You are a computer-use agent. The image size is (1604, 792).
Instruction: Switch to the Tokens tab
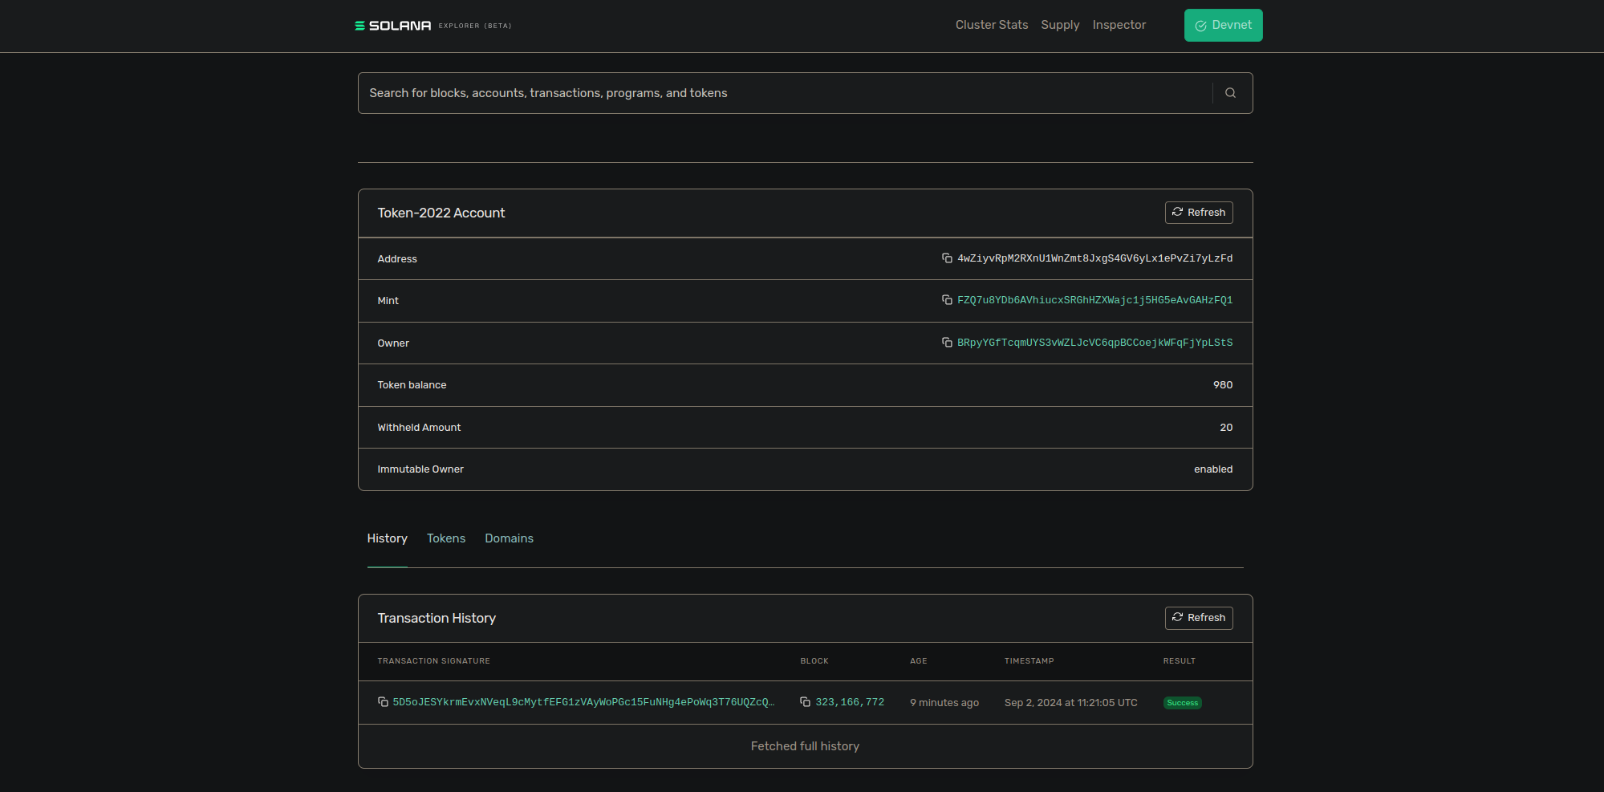coord(446,538)
